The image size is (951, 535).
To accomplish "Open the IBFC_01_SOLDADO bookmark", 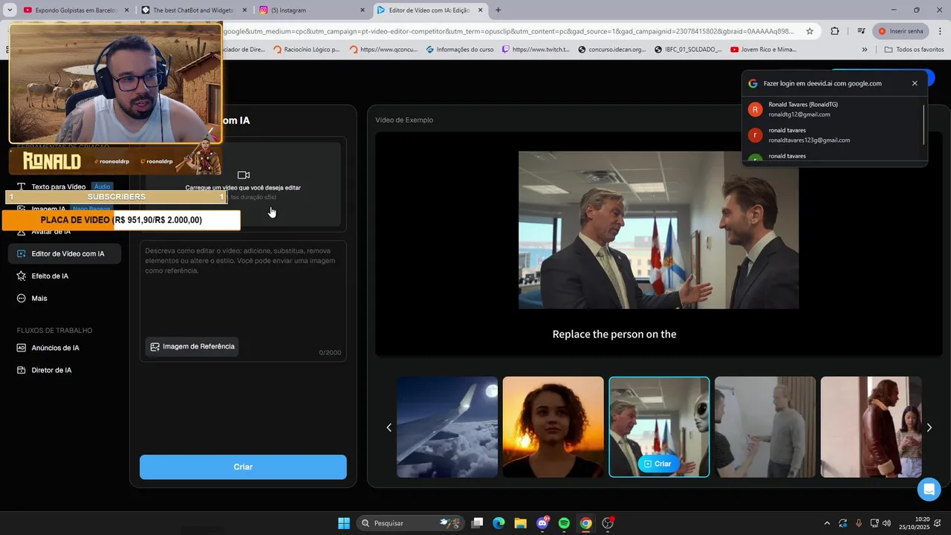I will pyautogui.click(x=688, y=50).
